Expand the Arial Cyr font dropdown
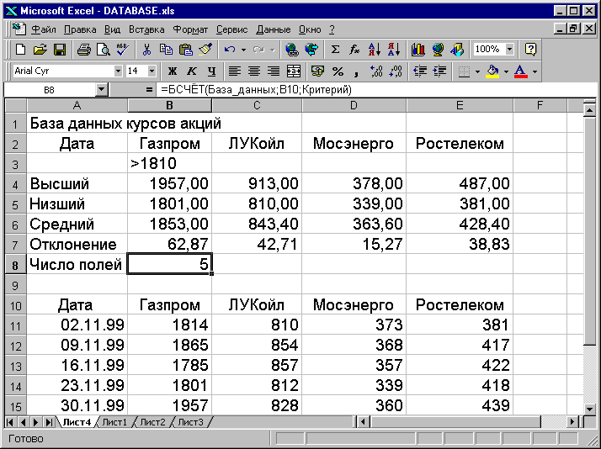This screenshot has width=601, height=449. (x=118, y=71)
